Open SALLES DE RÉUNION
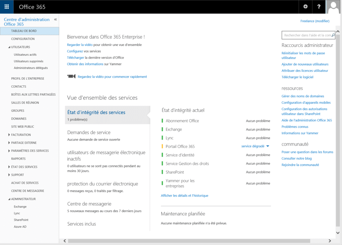 pos(25,103)
